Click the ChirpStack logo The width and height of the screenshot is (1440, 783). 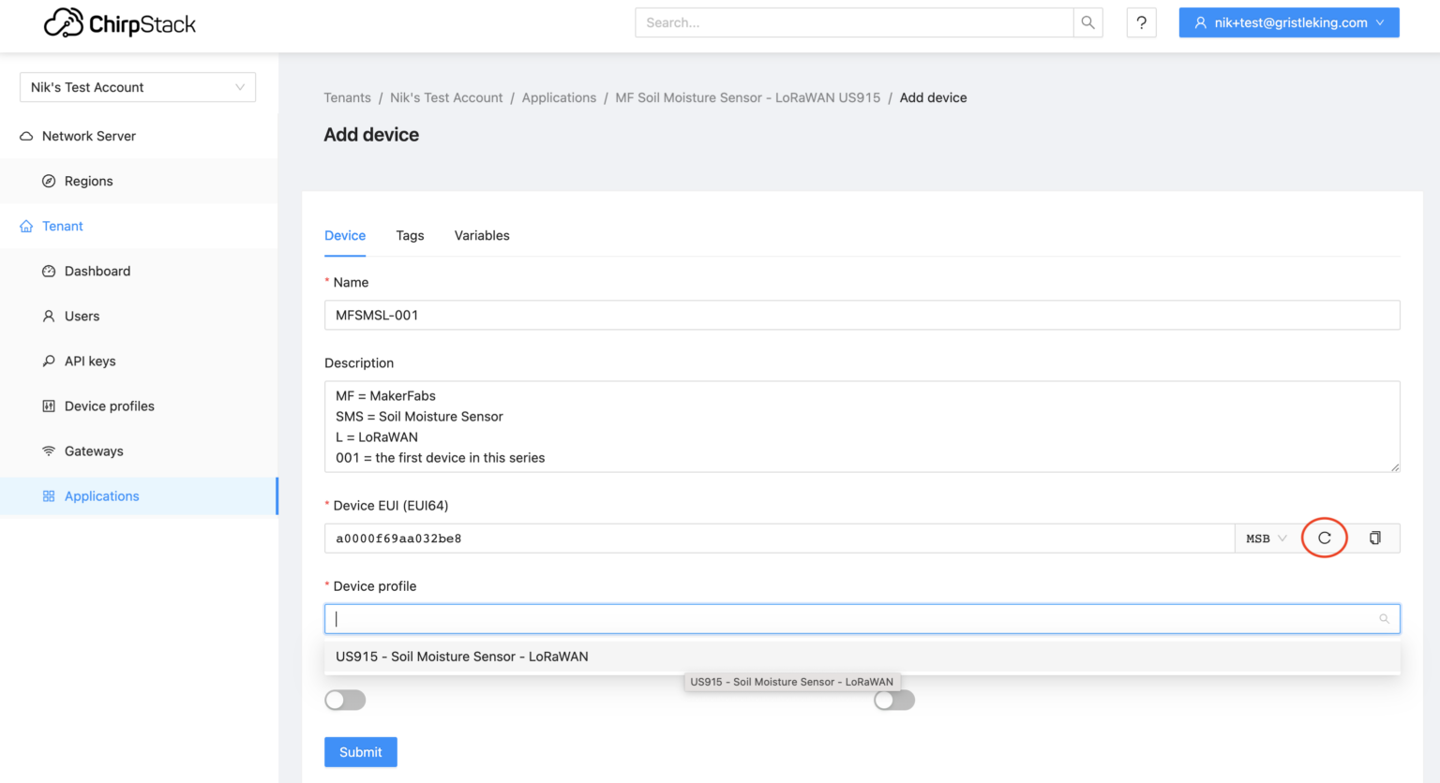pyautogui.click(x=119, y=22)
